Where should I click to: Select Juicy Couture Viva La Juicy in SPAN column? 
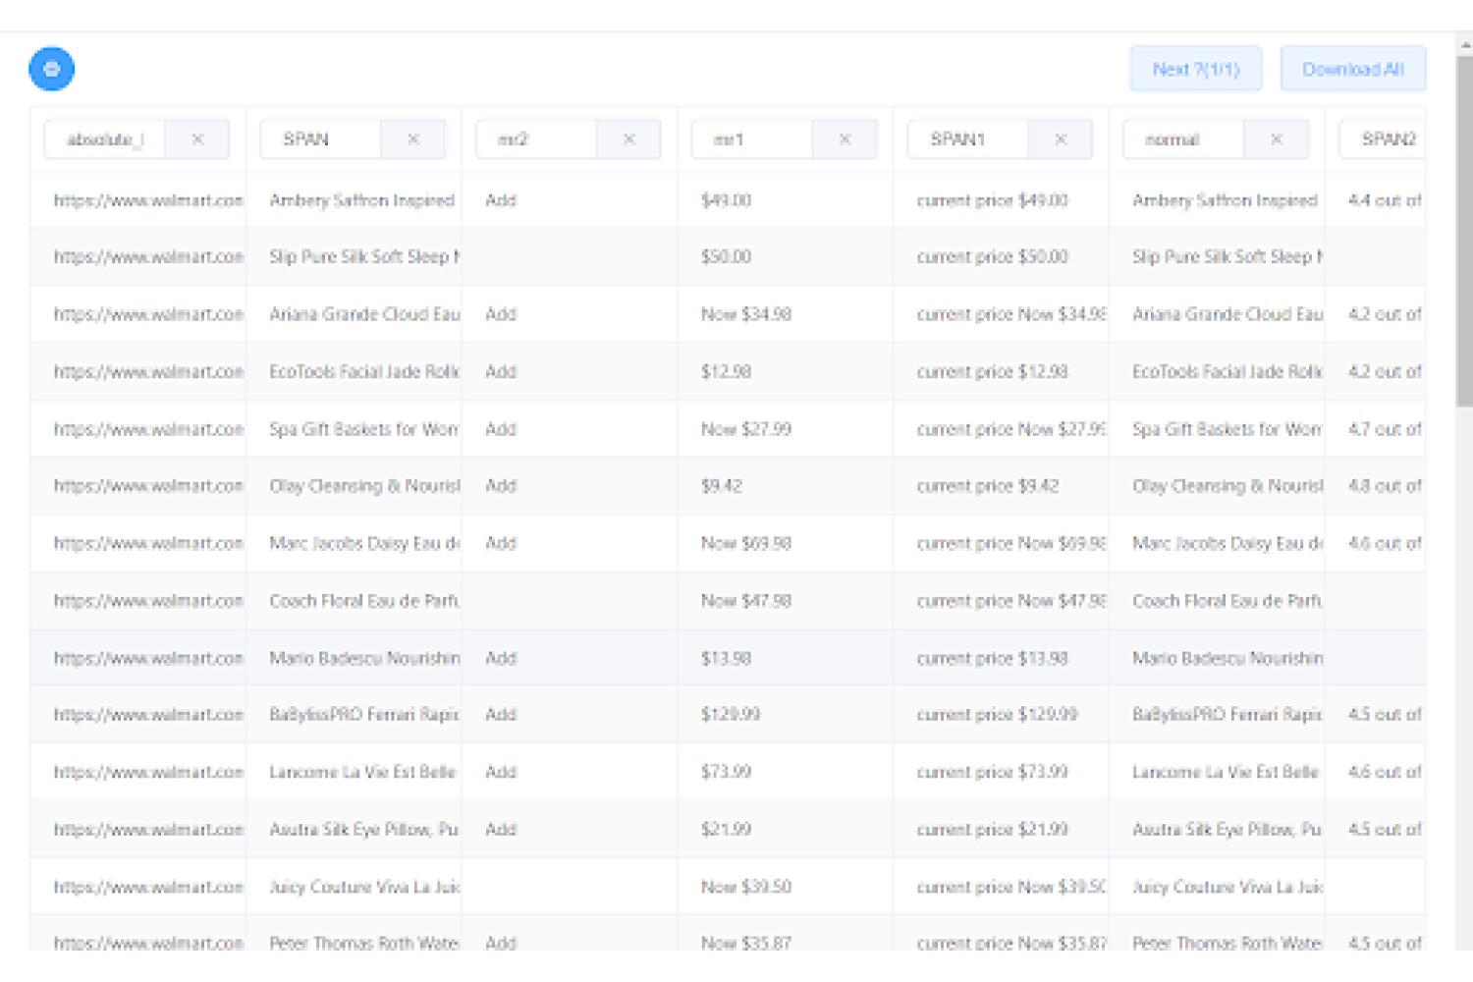364,887
